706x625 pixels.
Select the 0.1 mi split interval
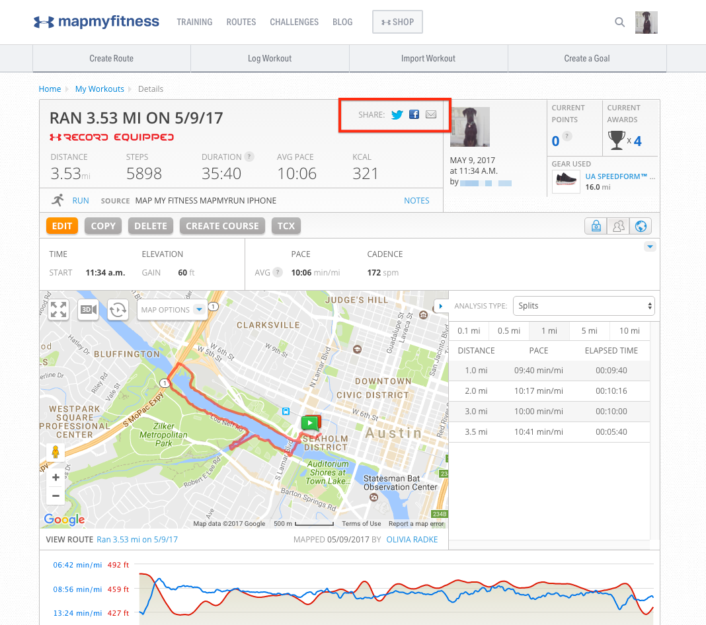[x=469, y=331]
